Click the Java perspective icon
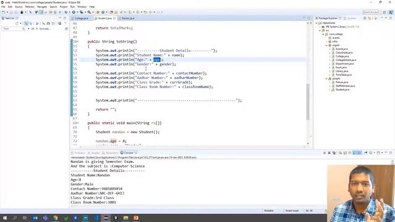 click(391, 12)
